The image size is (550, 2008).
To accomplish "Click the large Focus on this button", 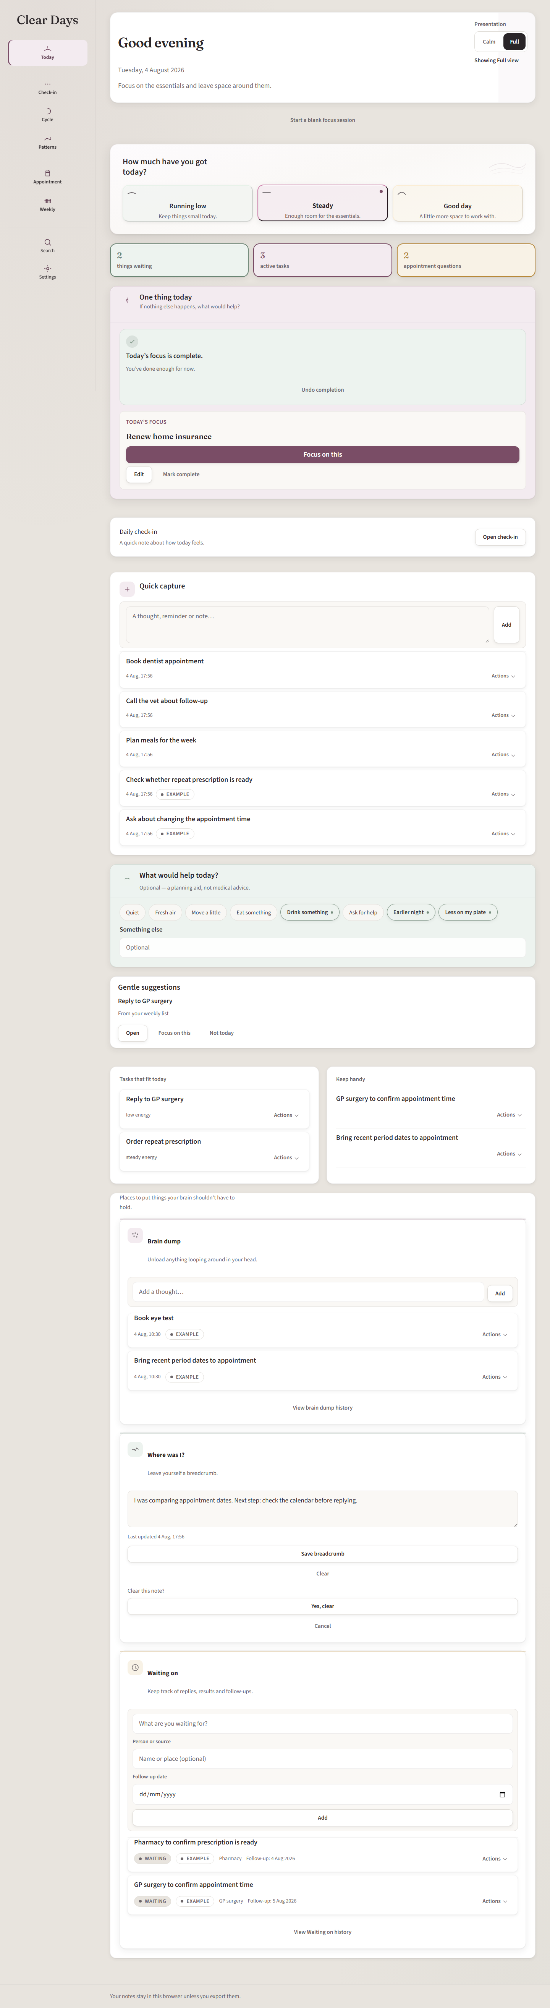I will pos(322,454).
